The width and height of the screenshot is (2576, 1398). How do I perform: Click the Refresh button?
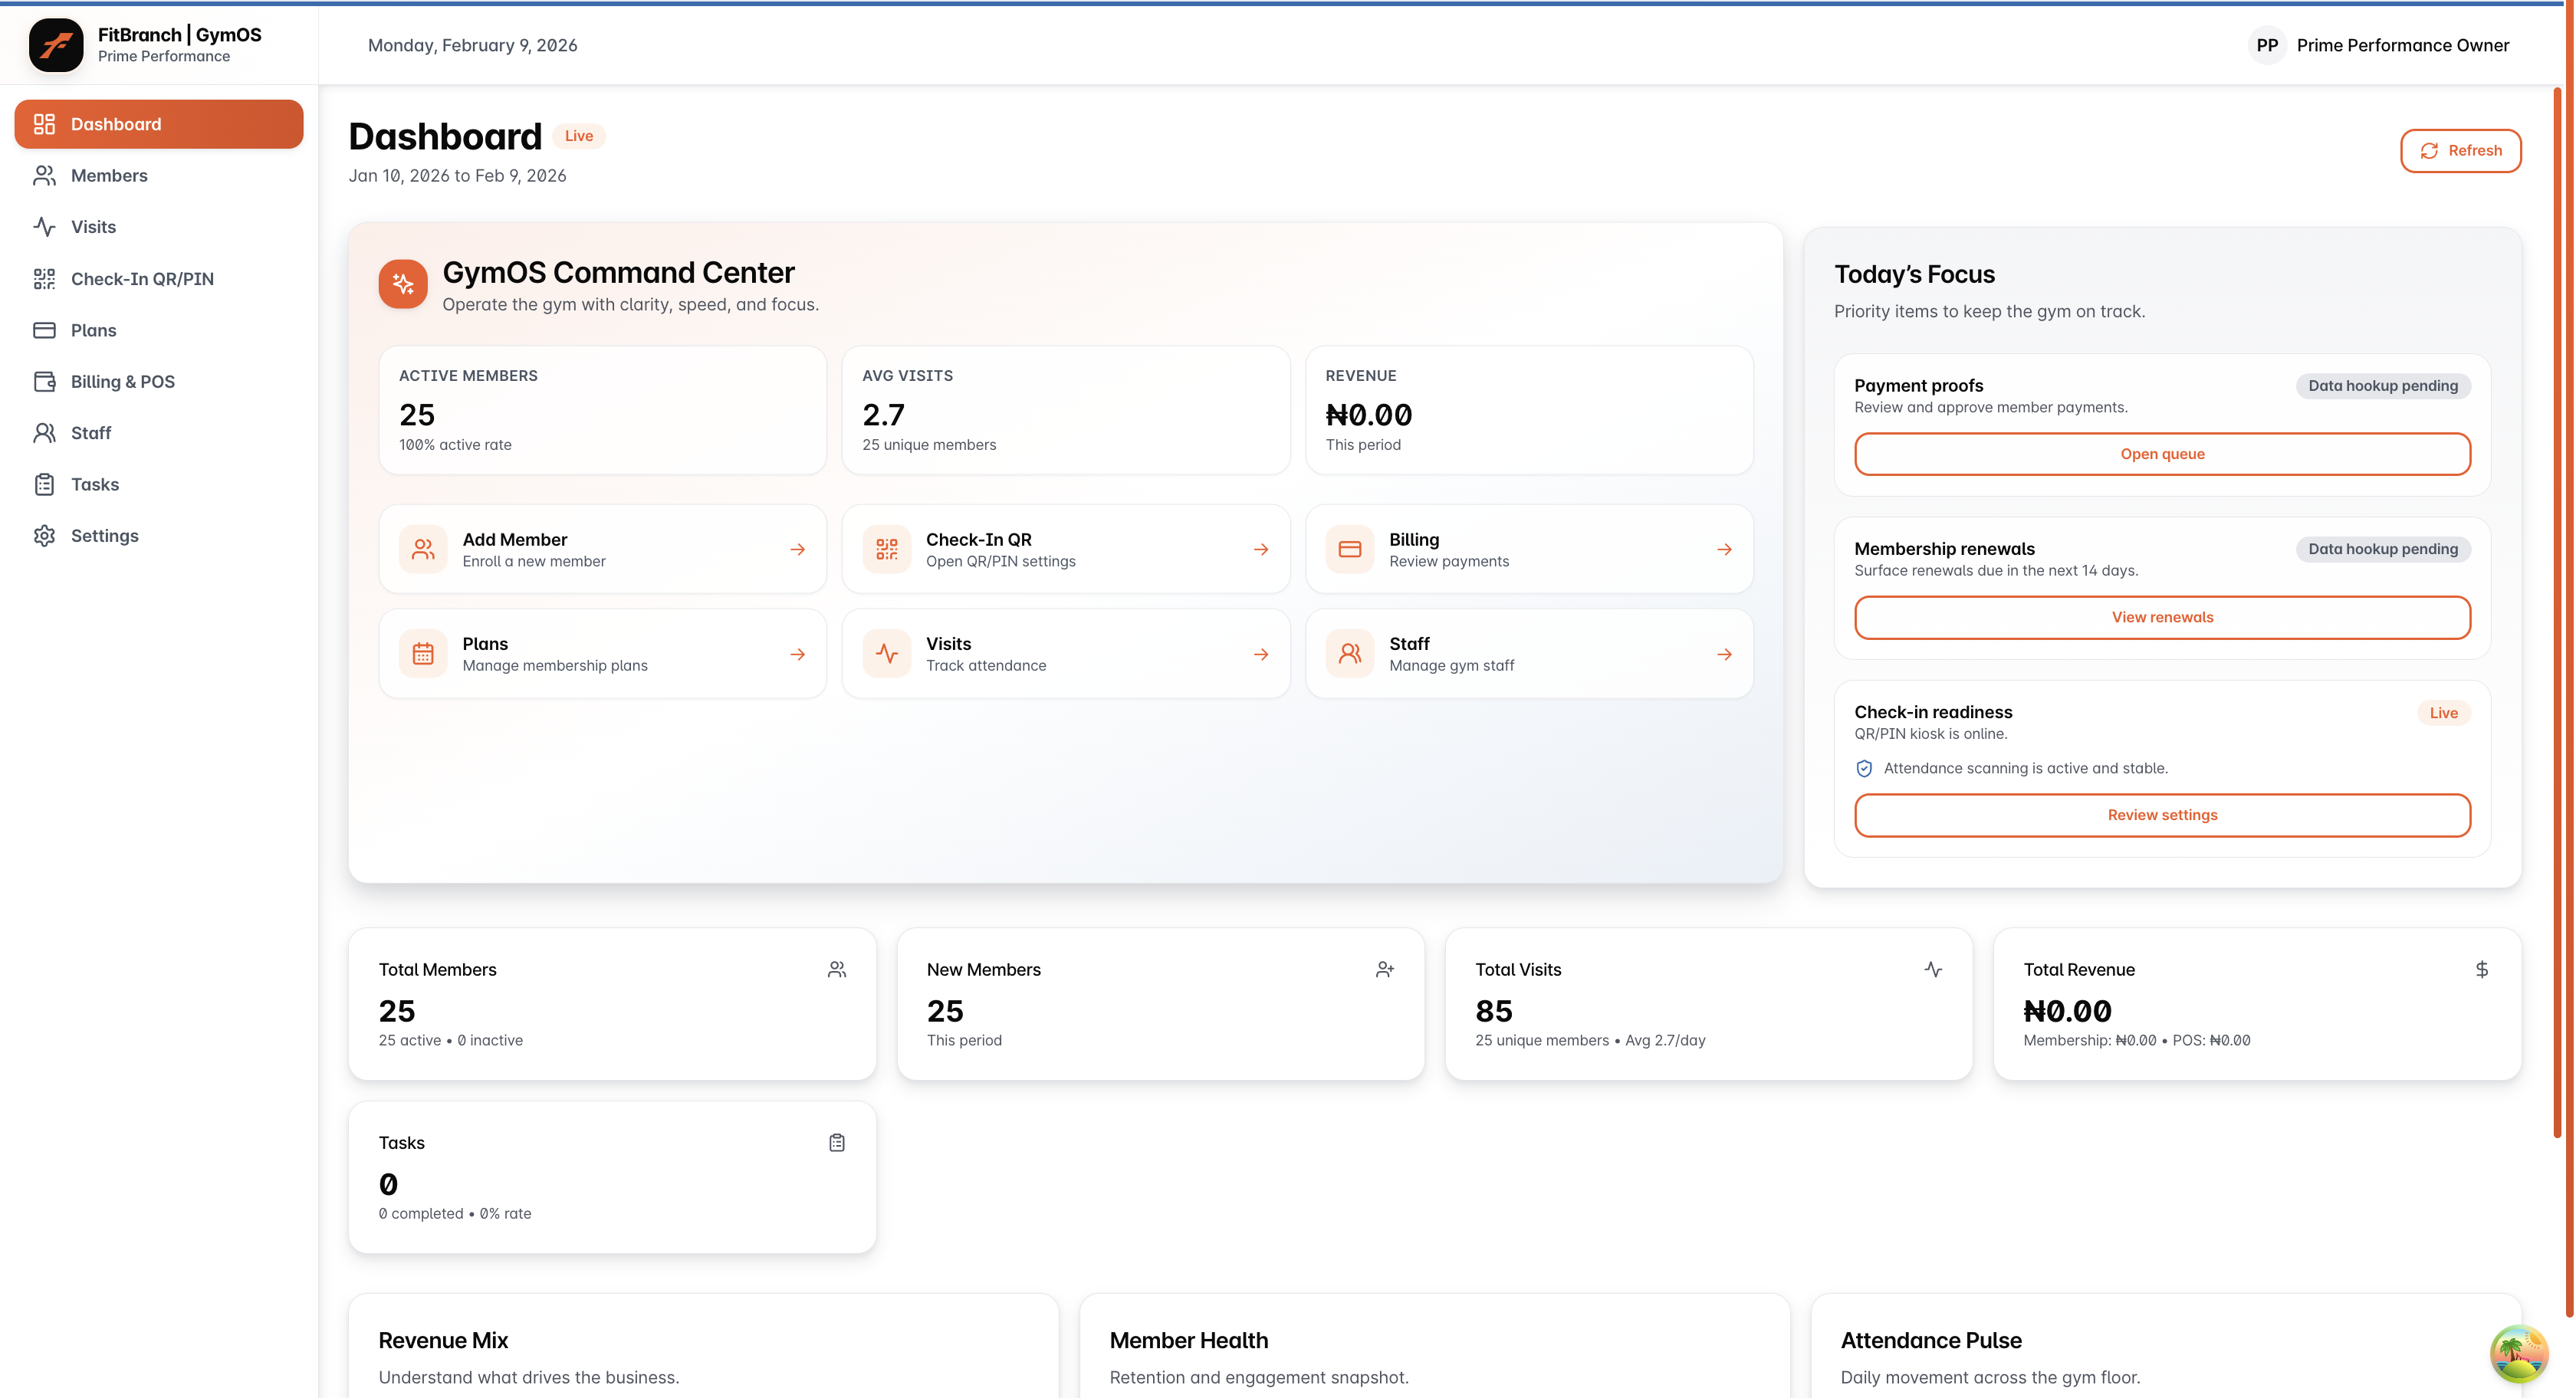coord(2461,150)
